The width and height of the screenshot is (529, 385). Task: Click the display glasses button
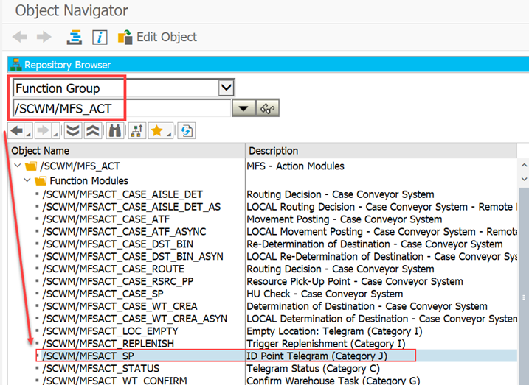click(268, 108)
